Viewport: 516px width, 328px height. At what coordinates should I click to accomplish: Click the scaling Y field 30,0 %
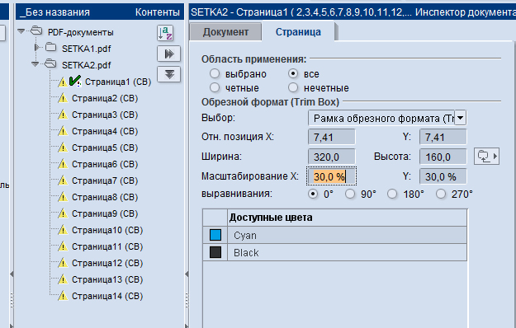click(443, 176)
